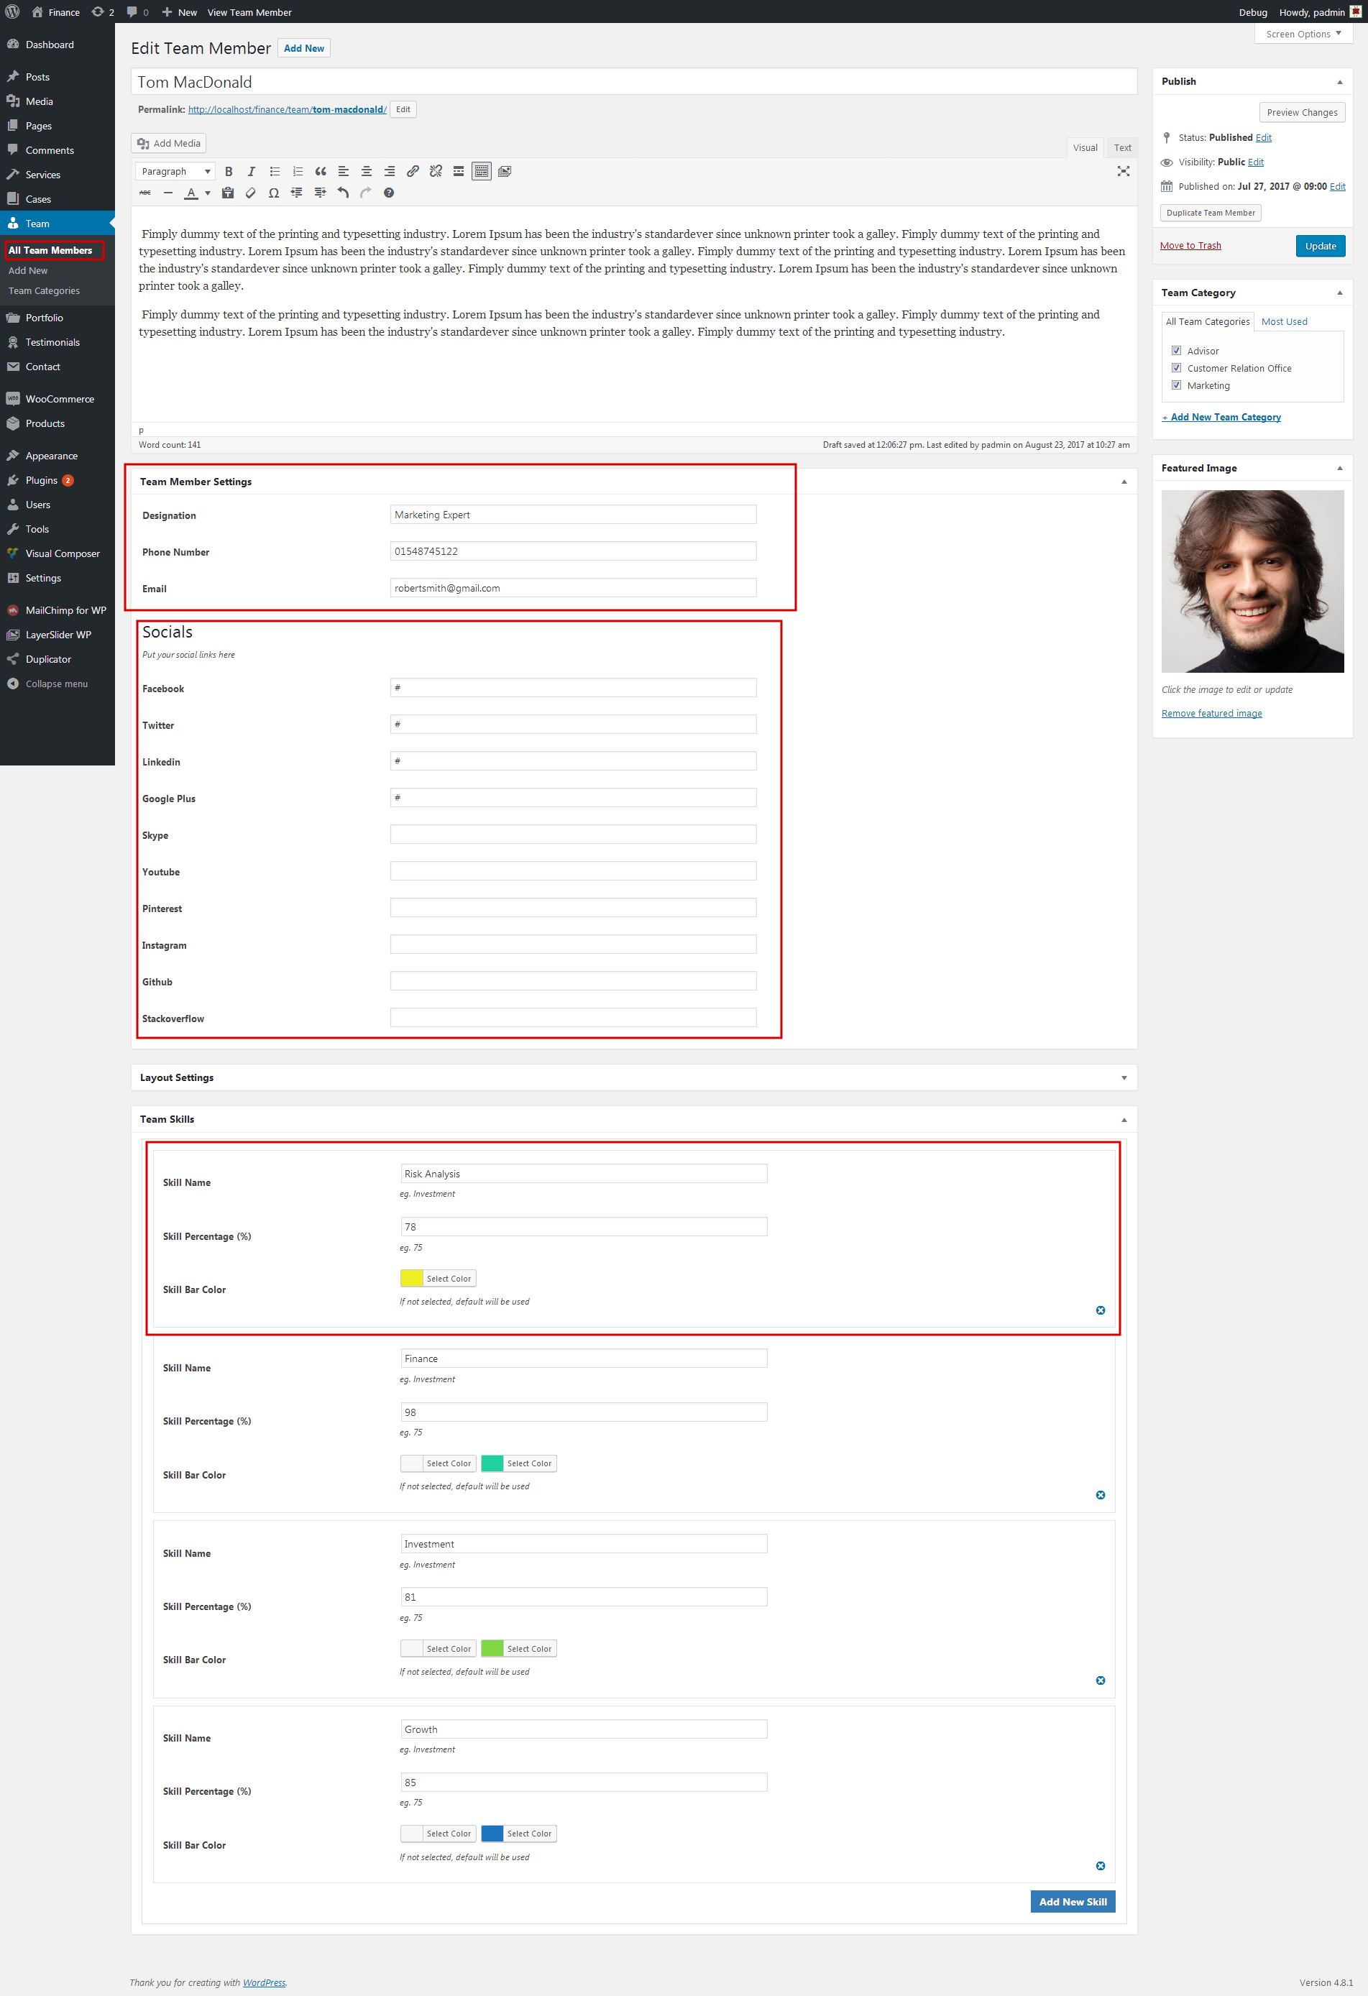Uncheck the Advisor team category
The height and width of the screenshot is (1996, 1368).
(x=1177, y=351)
